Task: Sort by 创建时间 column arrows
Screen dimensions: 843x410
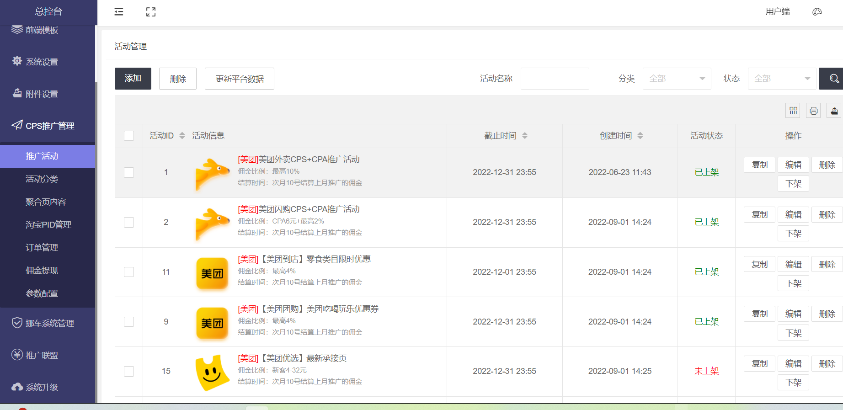Action: [640, 136]
